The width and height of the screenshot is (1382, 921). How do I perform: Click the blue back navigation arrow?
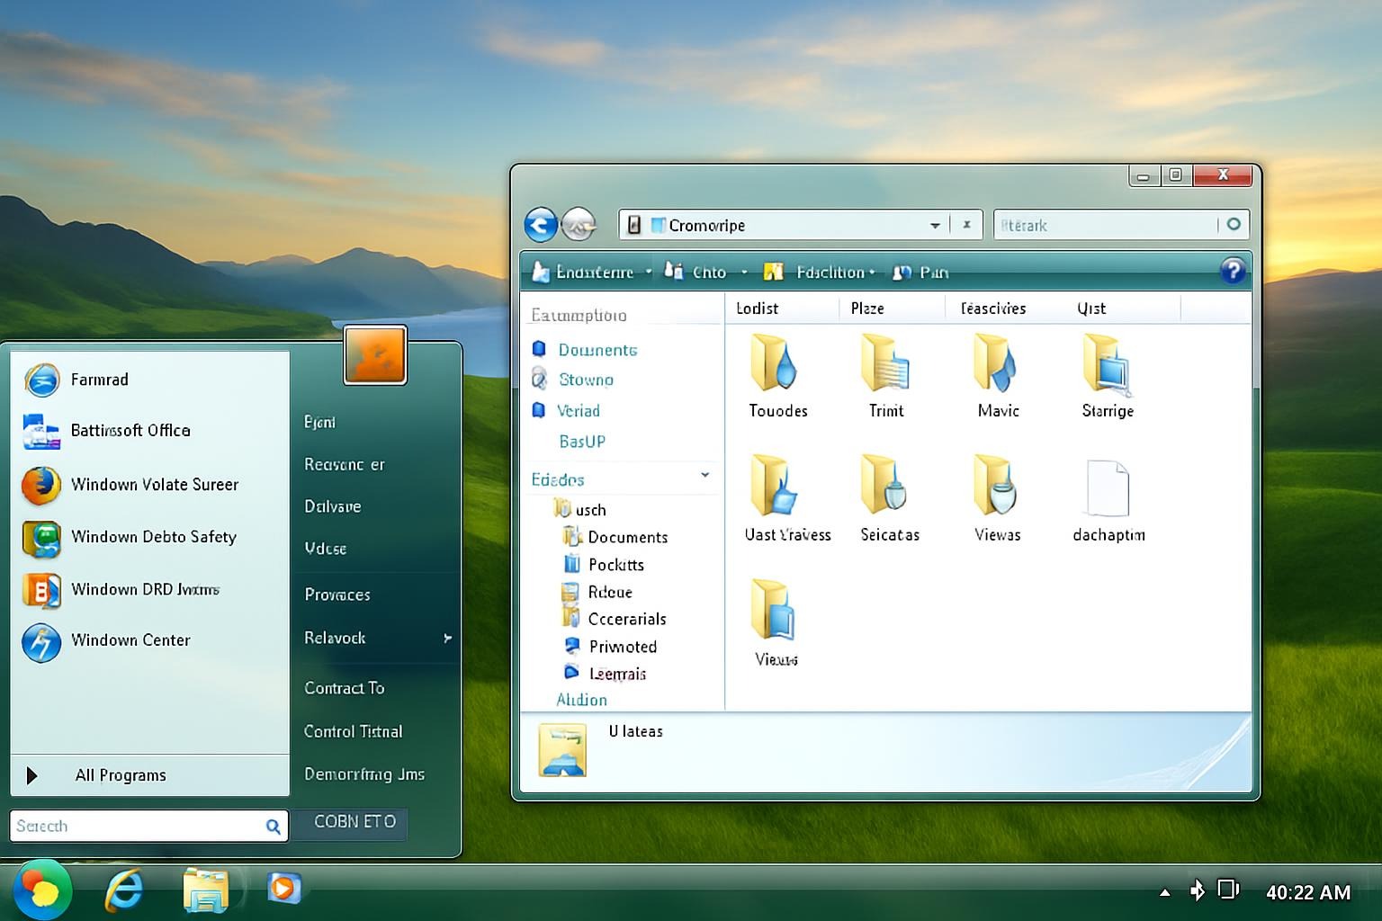(x=541, y=225)
